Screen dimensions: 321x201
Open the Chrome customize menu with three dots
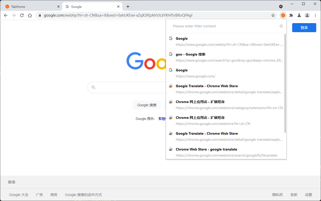[315, 15]
